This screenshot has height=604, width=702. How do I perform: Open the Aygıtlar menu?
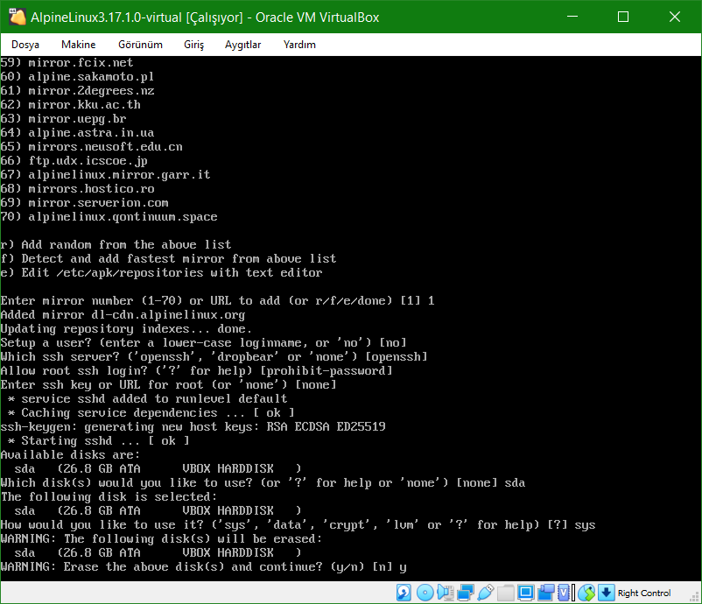pyautogui.click(x=242, y=45)
